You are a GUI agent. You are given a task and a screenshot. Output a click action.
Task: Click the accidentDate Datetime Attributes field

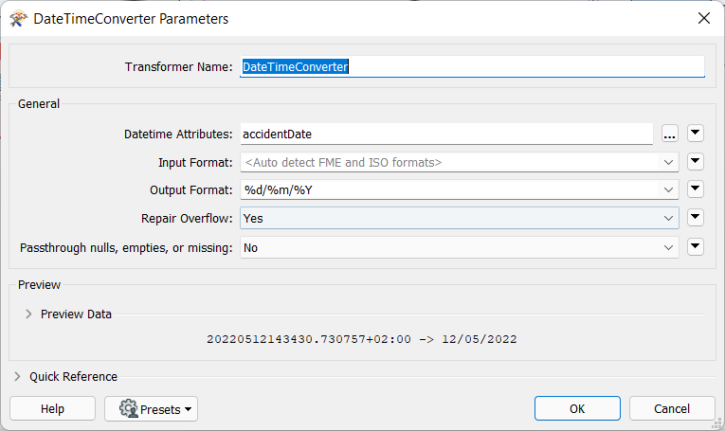coord(445,135)
